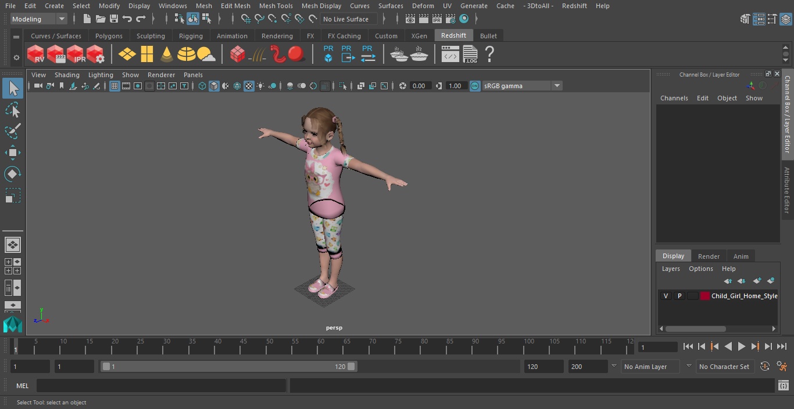Toggle the viewport grid display button
Image resolution: width=794 pixels, height=409 pixels.
point(115,86)
